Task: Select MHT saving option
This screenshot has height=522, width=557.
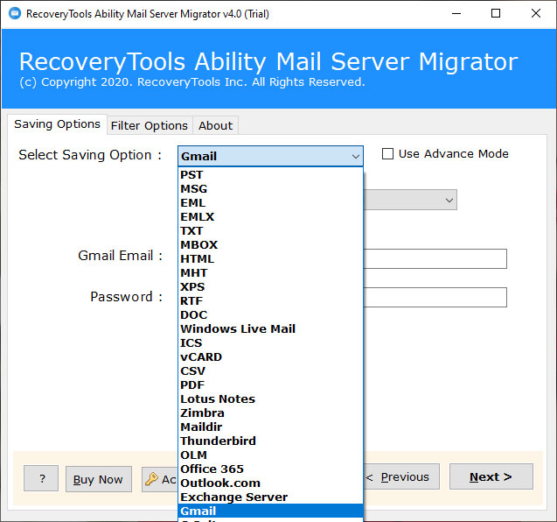Action: 270,272
